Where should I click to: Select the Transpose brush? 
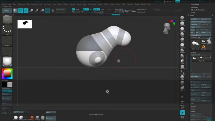(182, 72)
